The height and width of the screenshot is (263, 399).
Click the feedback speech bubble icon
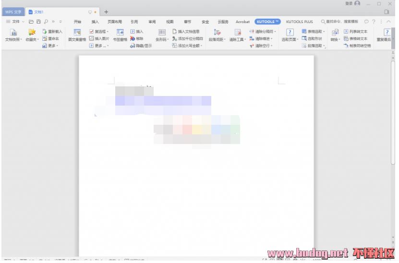(366, 22)
